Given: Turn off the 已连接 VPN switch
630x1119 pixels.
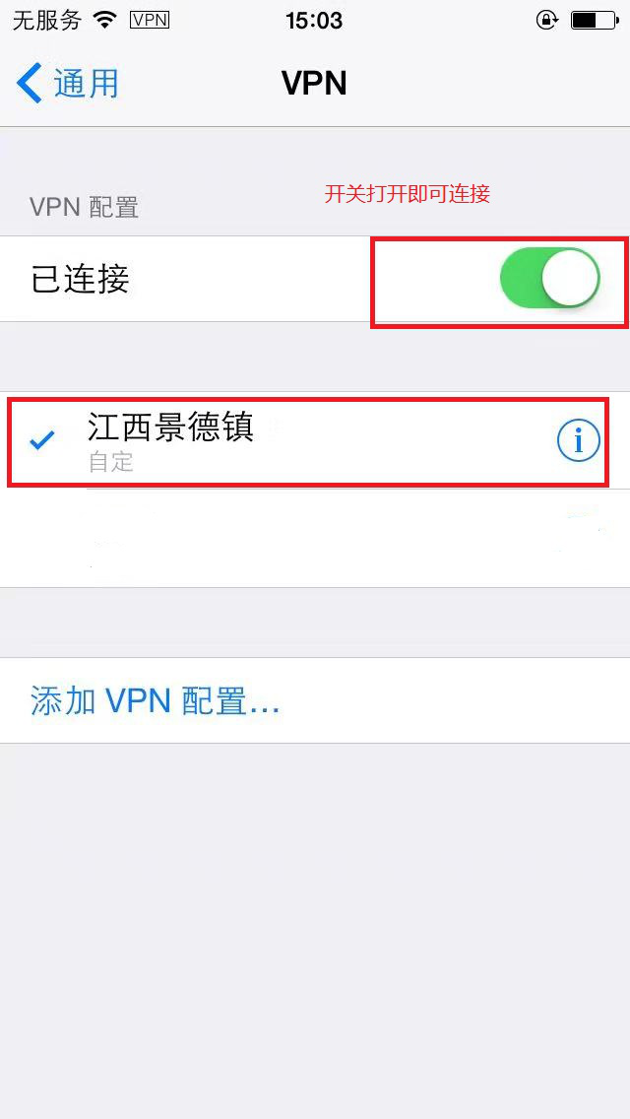Looking at the screenshot, I should [x=550, y=279].
